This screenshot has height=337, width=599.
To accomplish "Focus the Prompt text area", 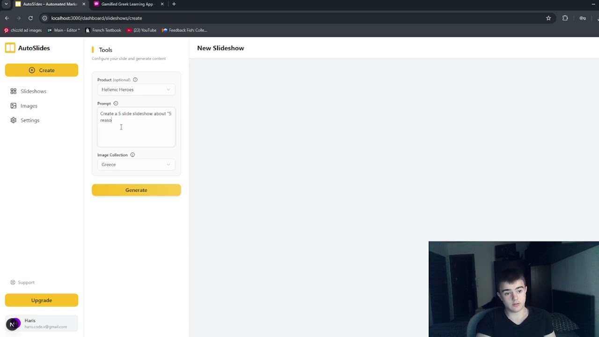I will (136, 127).
